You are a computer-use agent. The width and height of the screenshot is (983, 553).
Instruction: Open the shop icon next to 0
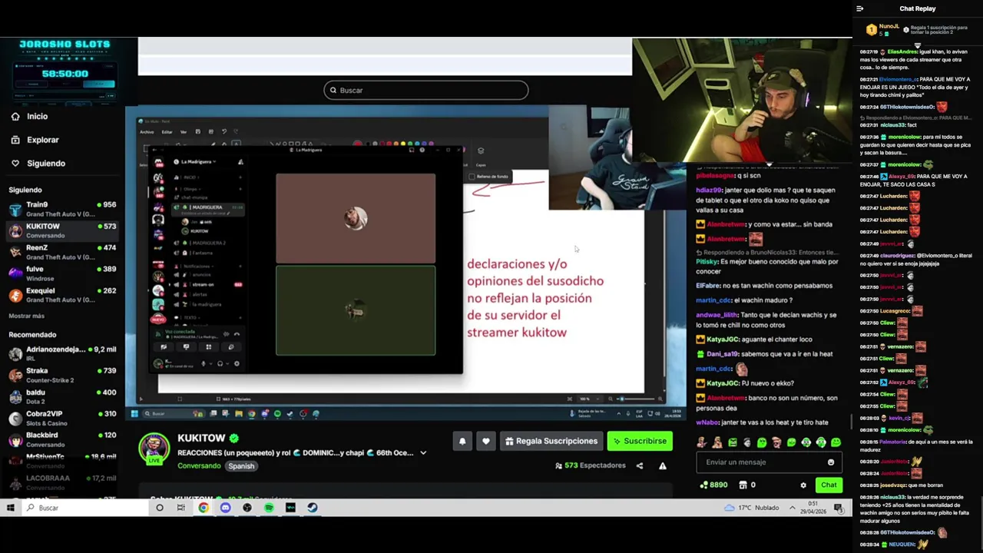743,485
